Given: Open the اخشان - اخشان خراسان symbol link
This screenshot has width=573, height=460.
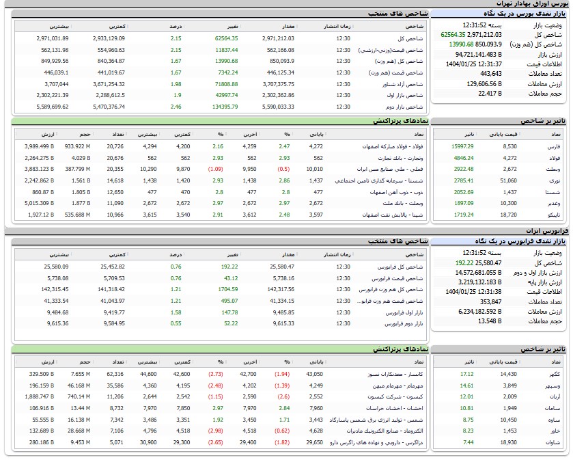Looking at the screenshot, I should point(395,409).
